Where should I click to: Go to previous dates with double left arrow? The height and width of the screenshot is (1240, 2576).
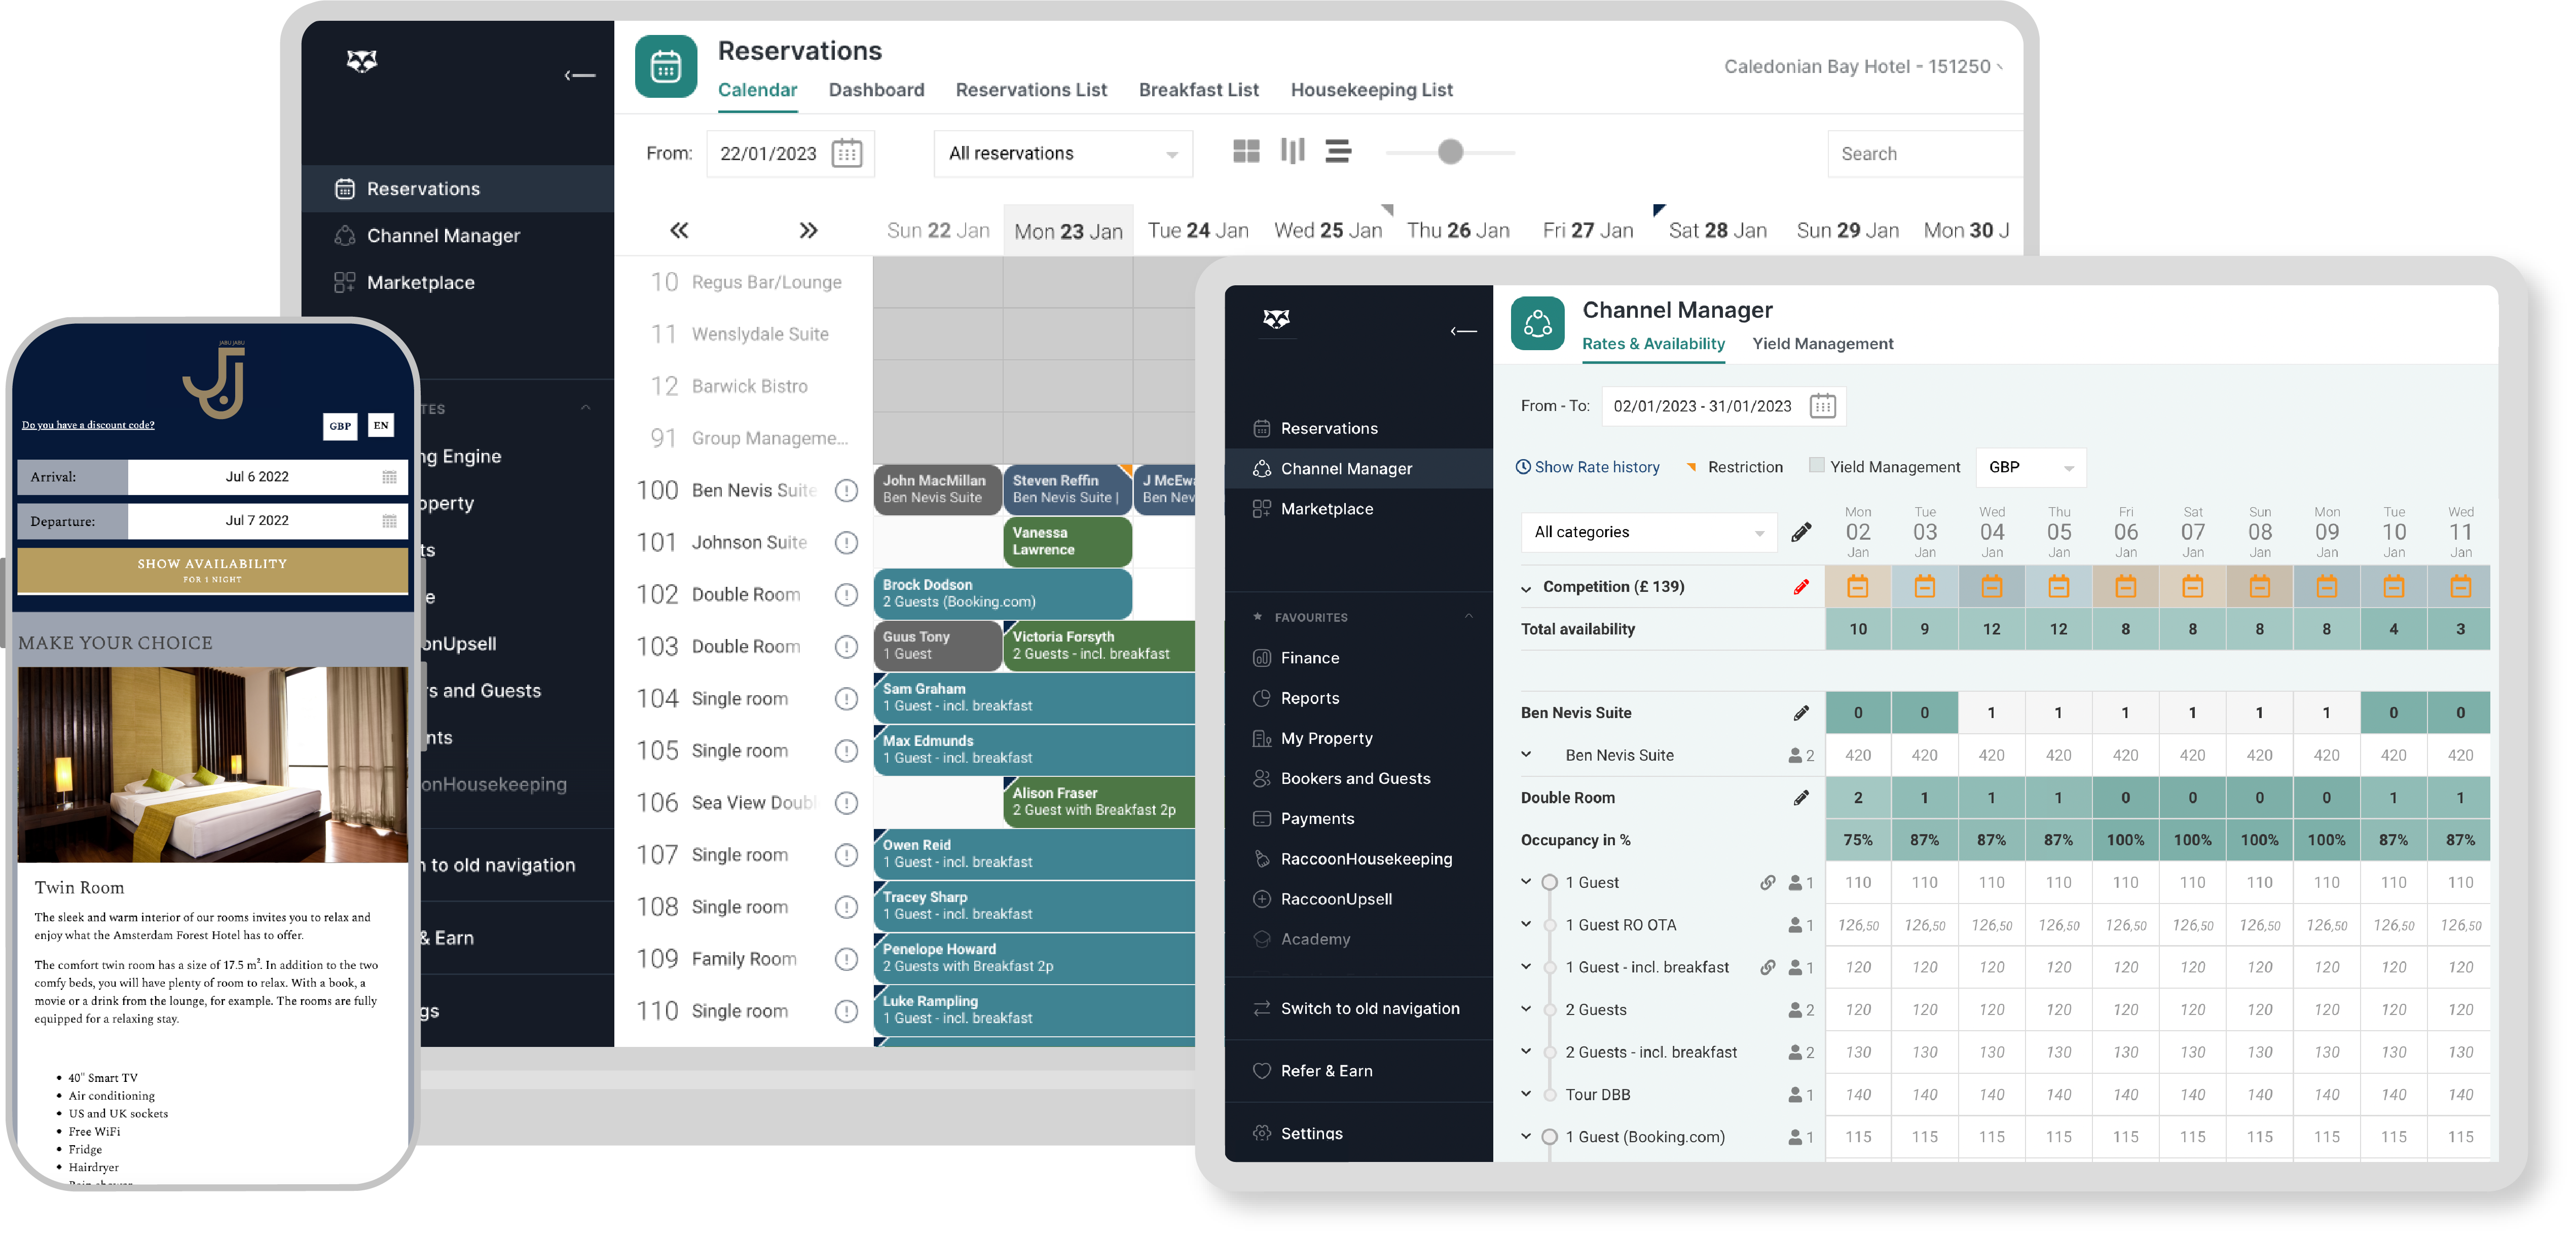[679, 231]
